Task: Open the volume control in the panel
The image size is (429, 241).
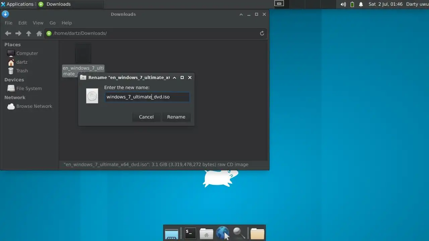Action: click(343, 4)
